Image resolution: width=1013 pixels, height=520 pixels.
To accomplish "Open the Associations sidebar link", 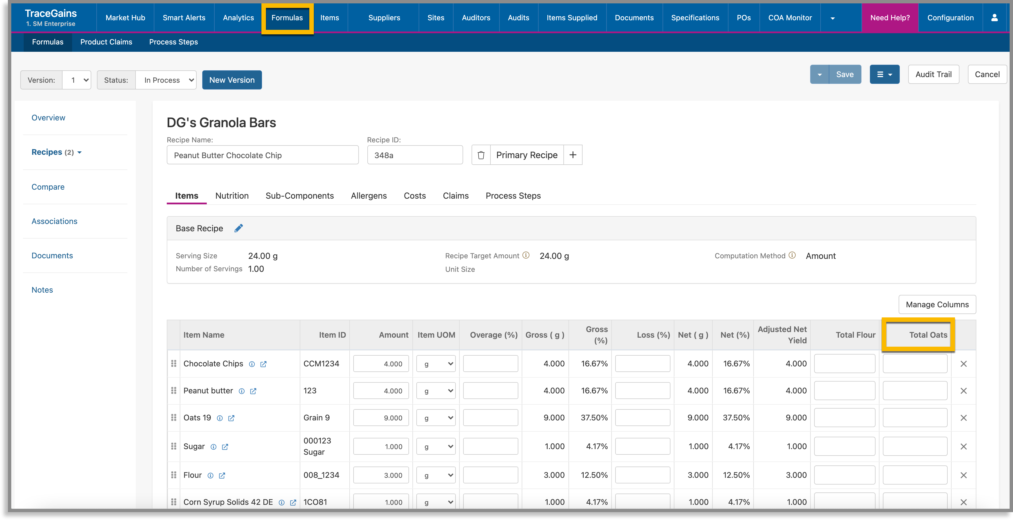I will 54,221.
